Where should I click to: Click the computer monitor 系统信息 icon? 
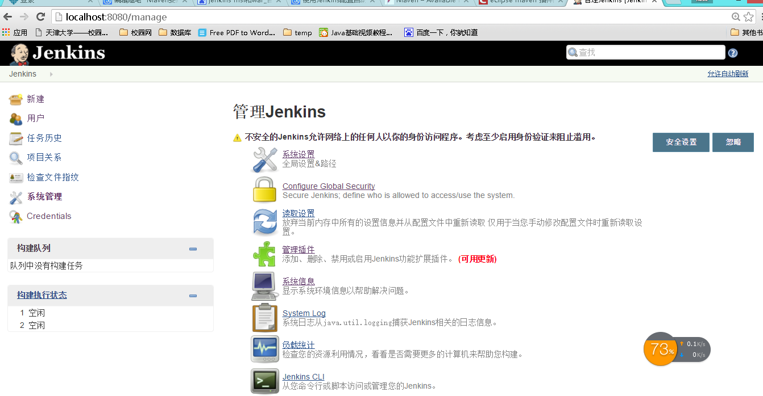point(264,286)
